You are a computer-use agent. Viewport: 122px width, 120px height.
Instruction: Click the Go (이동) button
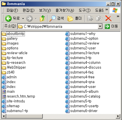[x=111, y=26]
